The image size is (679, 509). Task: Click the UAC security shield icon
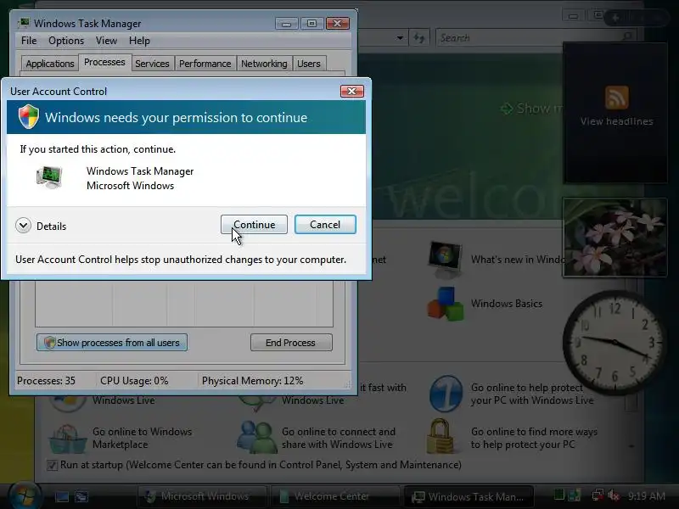point(29,117)
